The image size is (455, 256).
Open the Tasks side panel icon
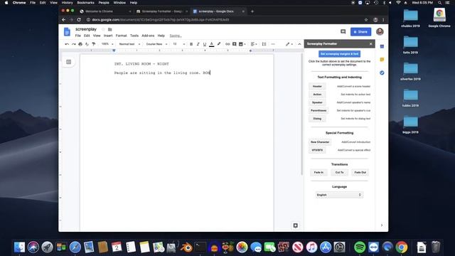[382, 73]
